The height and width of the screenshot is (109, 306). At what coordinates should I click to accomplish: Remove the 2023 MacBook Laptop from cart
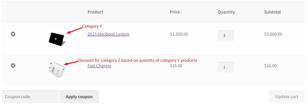[13, 34]
